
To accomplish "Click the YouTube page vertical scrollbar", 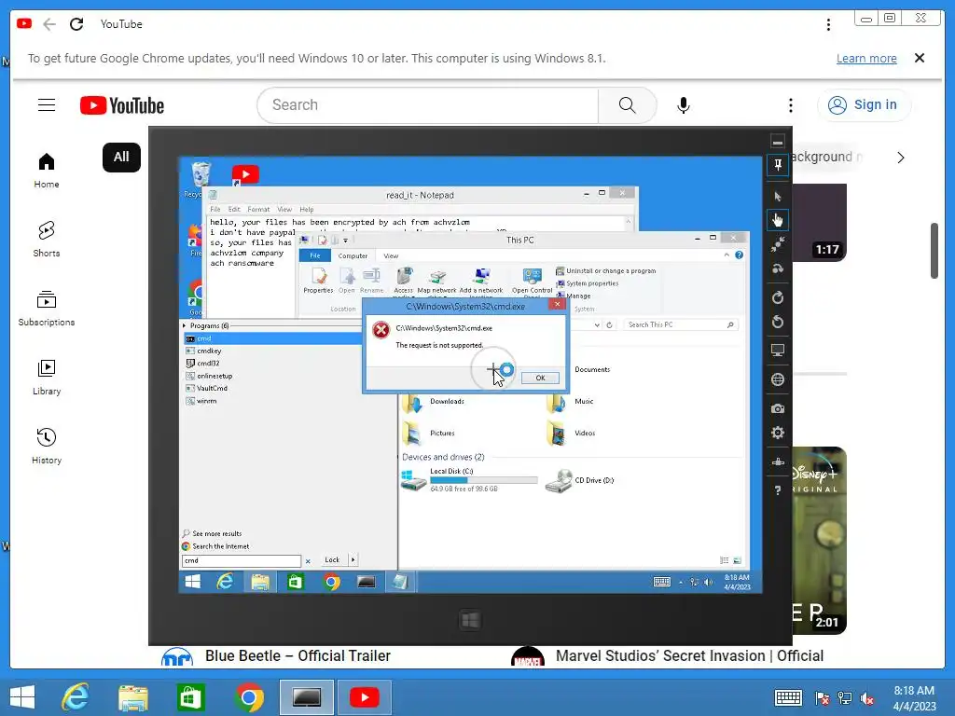I will tap(934, 251).
